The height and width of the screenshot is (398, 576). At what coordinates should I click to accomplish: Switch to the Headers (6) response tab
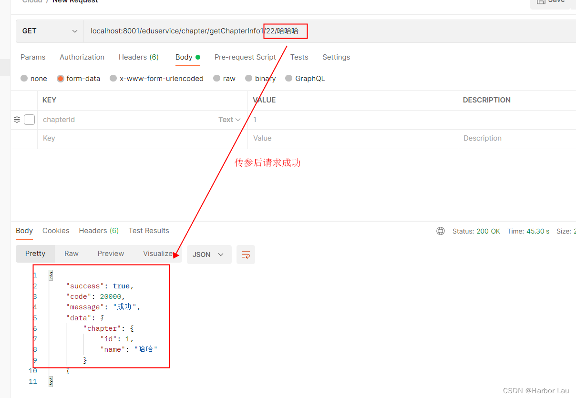[99, 231]
